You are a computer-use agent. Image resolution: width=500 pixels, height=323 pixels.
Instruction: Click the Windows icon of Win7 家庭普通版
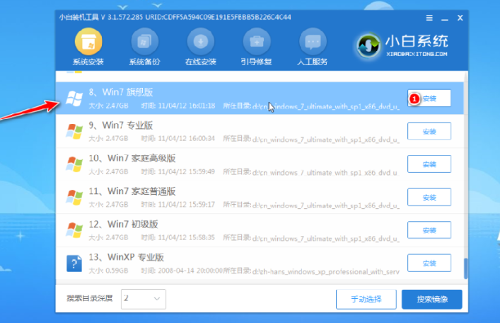pos(74,197)
